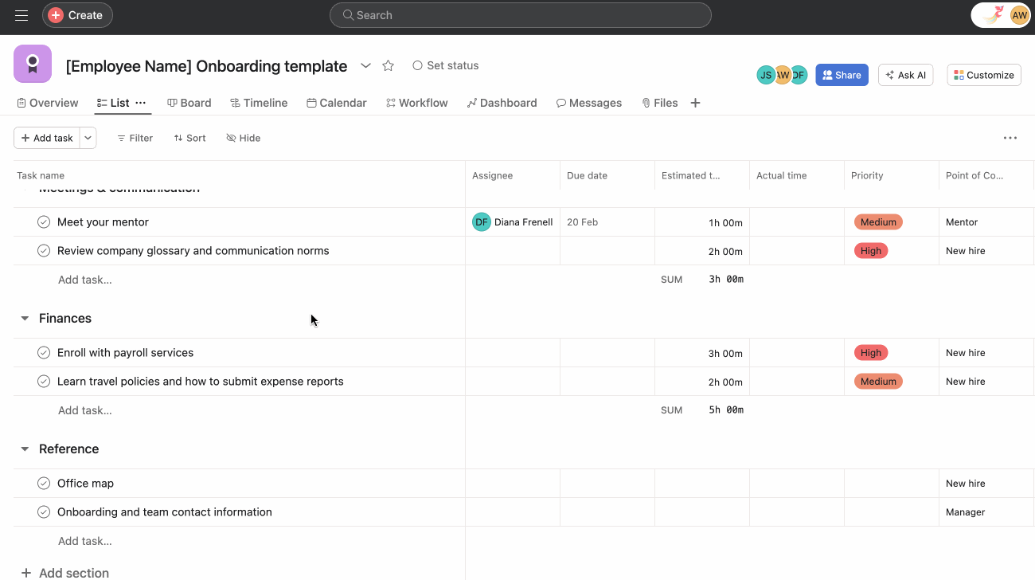Image resolution: width=1035 pixels, height=580 pixels.
Task: Click the High priority tag for payroll task
Action: coord(870,353)
